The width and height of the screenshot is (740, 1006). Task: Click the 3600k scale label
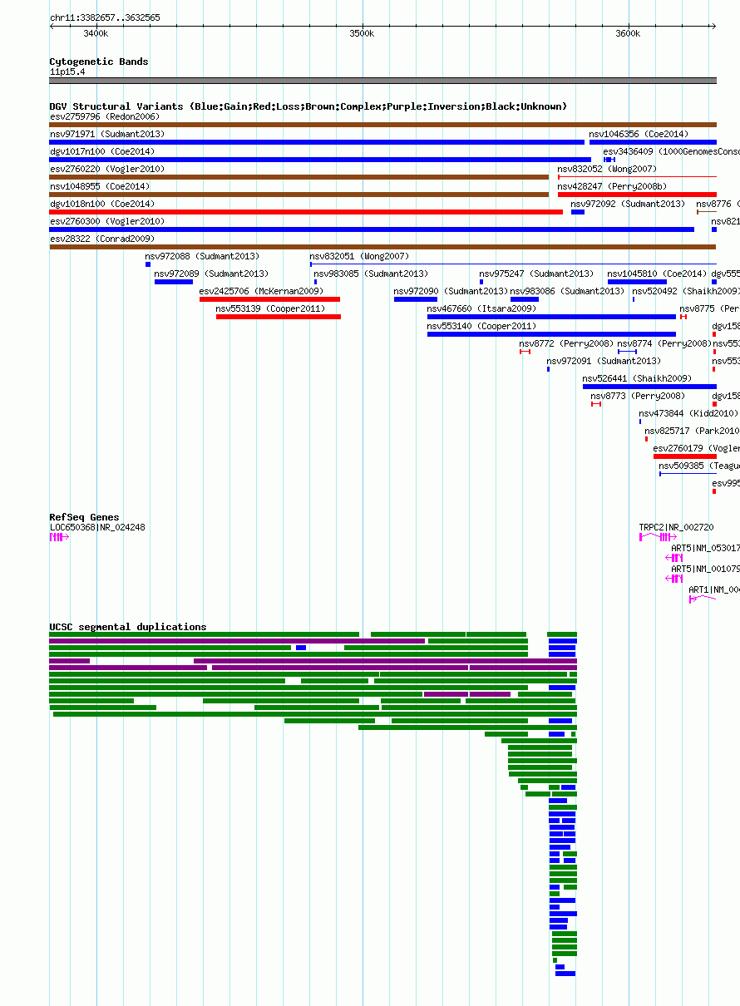(x=628, y=34)
